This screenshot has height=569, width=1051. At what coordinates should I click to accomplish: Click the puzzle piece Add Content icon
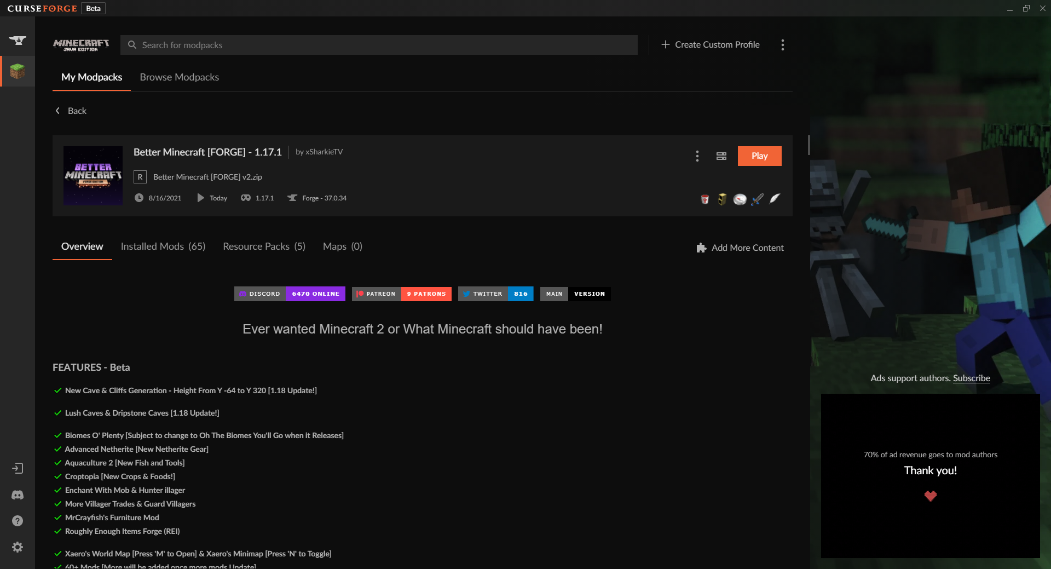[x=701, y=248]
